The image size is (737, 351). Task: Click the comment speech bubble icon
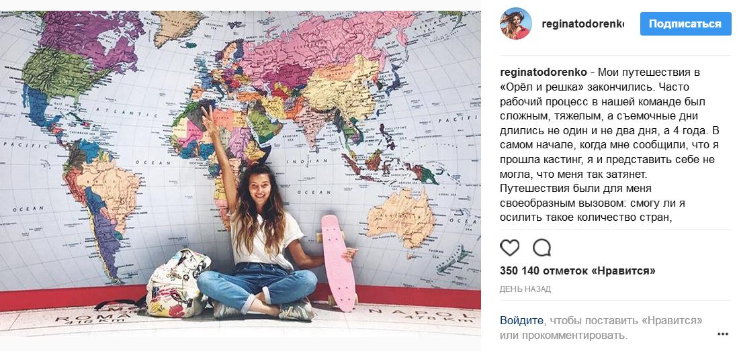(542, 247)
